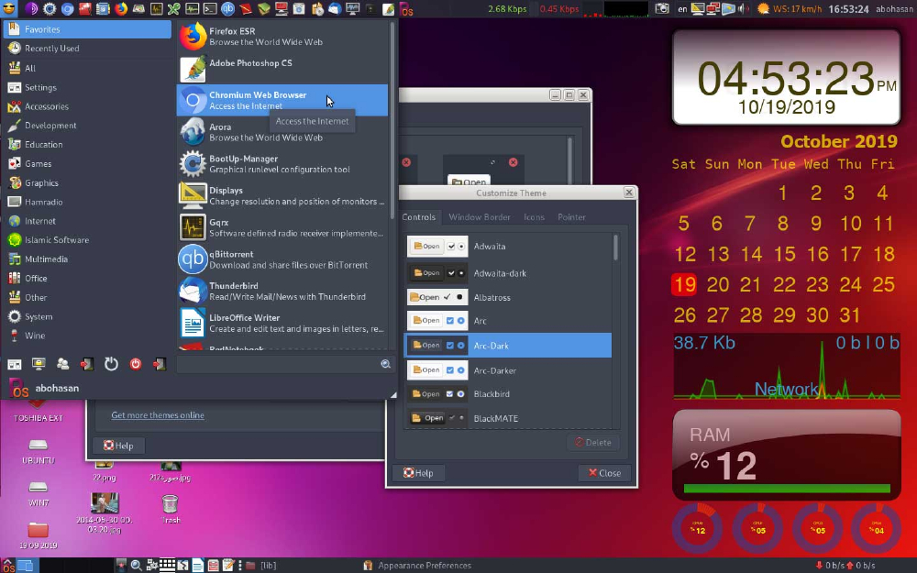
Task: Click the screenshot camera icon in the top panel
Action: (x=661, y=9)
